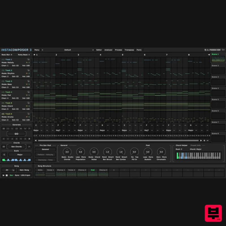Screen dimensions: 226x226
Task: Solo Track 4 Pad using the S toggle
Action: [29, 96]
